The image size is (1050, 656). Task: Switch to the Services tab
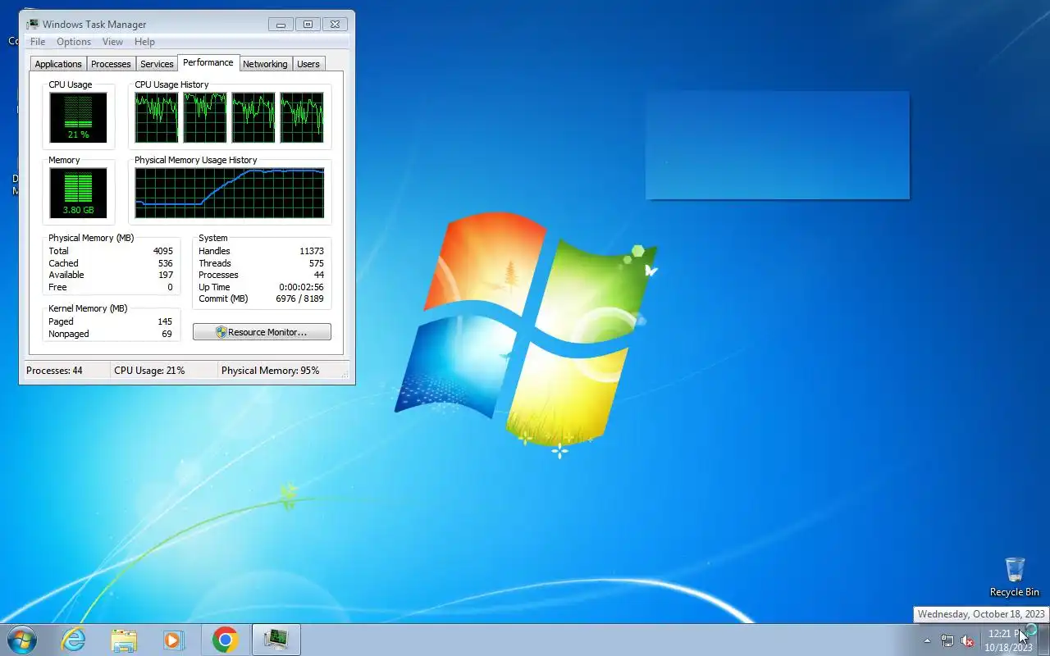(x=157, y=64)
